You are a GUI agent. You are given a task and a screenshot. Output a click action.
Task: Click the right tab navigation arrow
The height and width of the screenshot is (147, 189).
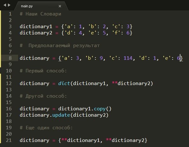click(9, 5)
